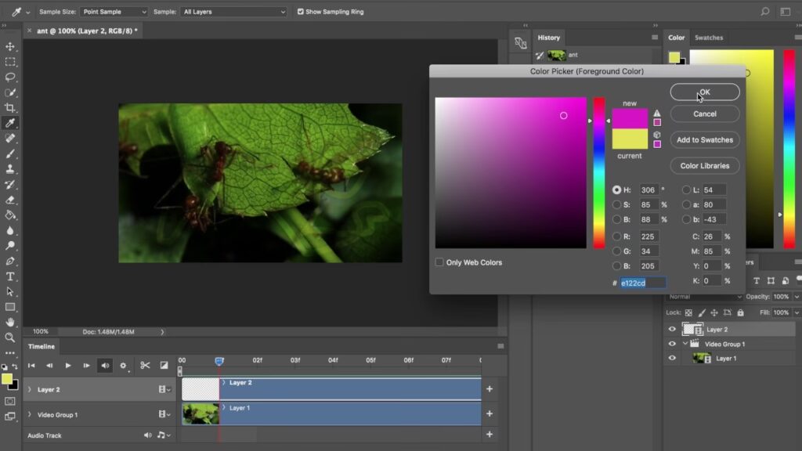Select the Crop tool in toolbar

click(10, 108)
